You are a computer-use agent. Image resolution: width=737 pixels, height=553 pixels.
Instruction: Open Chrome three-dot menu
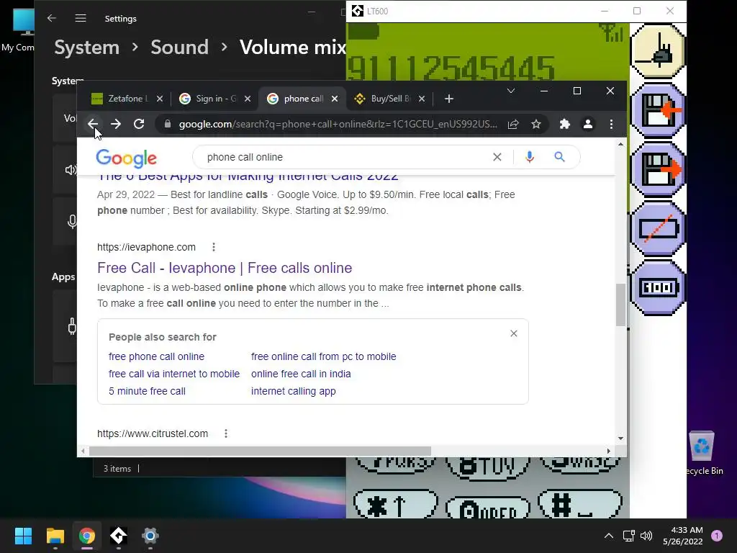coord(611,124)
